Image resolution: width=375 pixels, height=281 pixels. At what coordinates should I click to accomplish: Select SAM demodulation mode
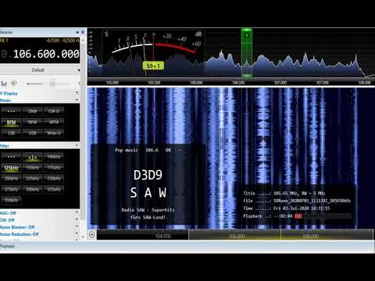coord(32,111)
